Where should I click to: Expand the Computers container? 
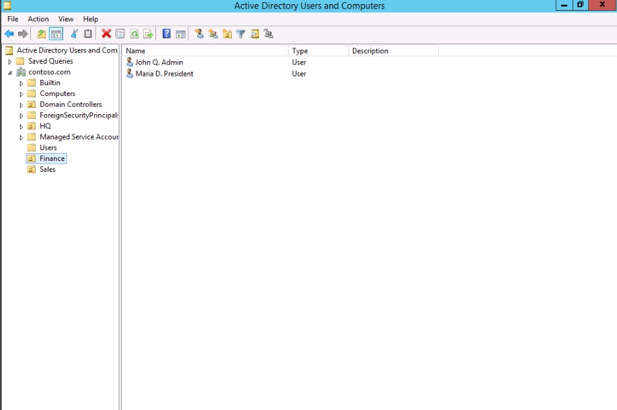coord(22,94)
